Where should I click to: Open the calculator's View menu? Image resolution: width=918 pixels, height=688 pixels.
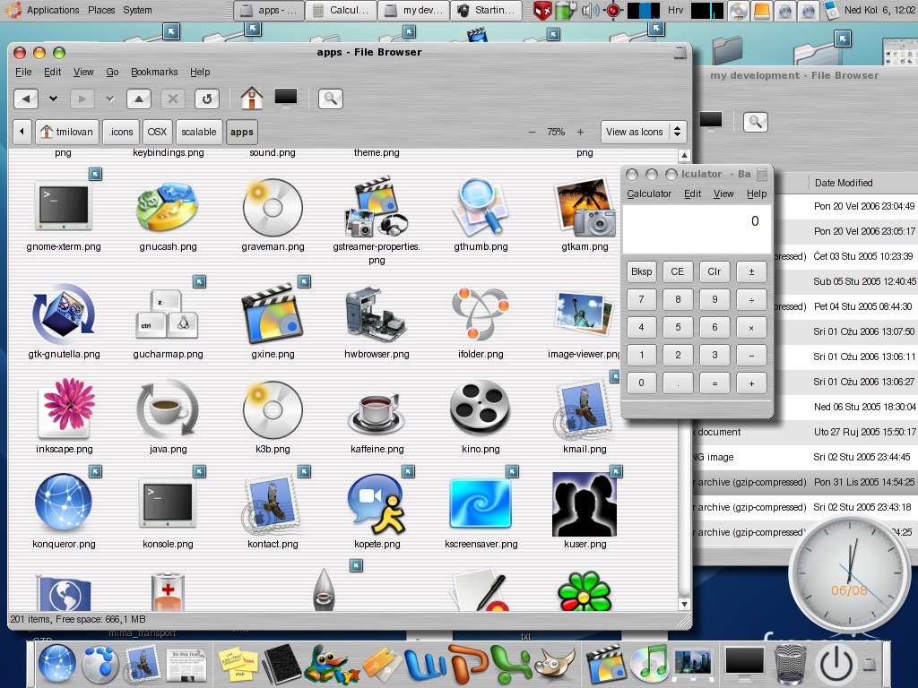pos(723,193)
